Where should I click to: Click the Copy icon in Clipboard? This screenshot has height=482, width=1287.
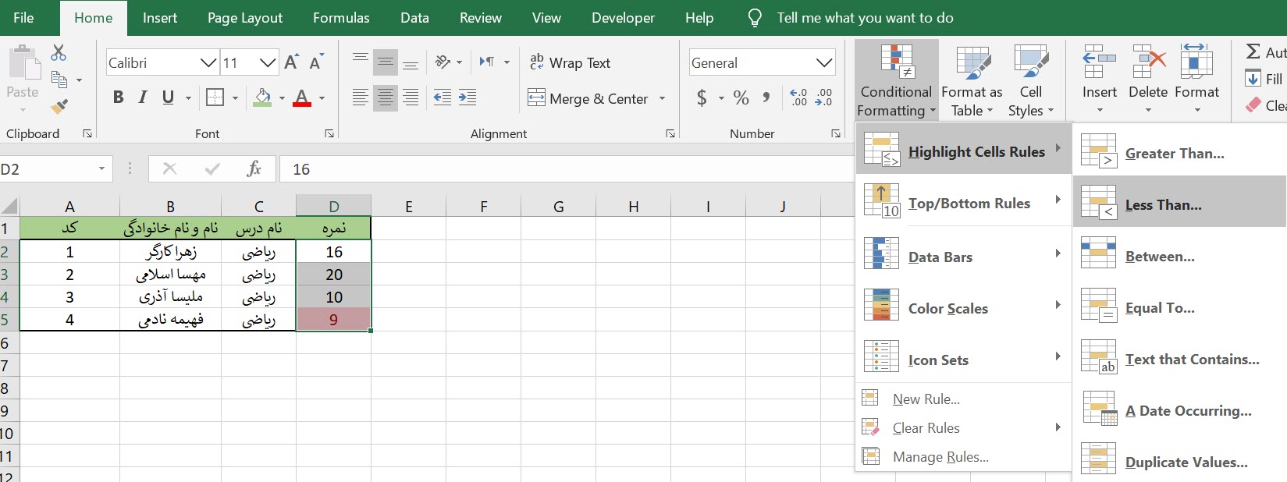(59, 80)
